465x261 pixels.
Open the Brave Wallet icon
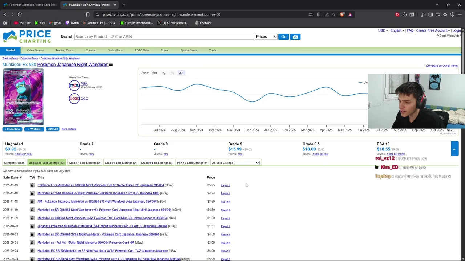(438, 14)
